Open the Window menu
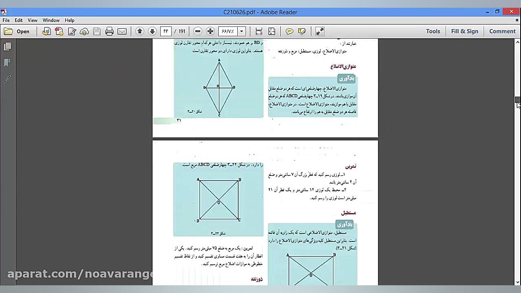521x293 pixels. pyautogui.click(x=51, y=20)
